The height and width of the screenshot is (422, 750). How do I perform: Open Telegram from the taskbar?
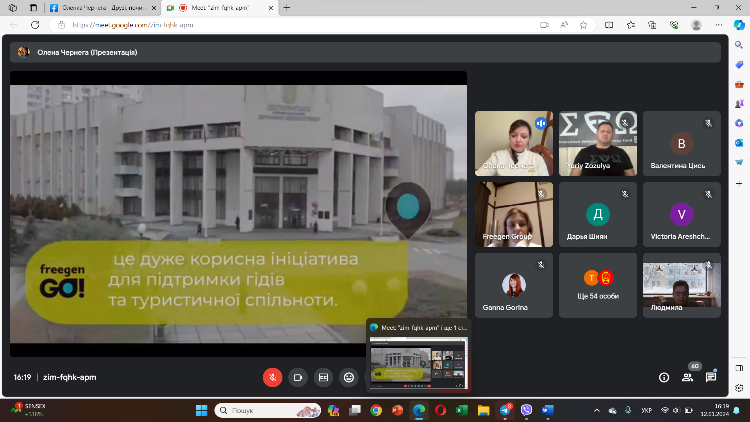click(x=505, y=410)
